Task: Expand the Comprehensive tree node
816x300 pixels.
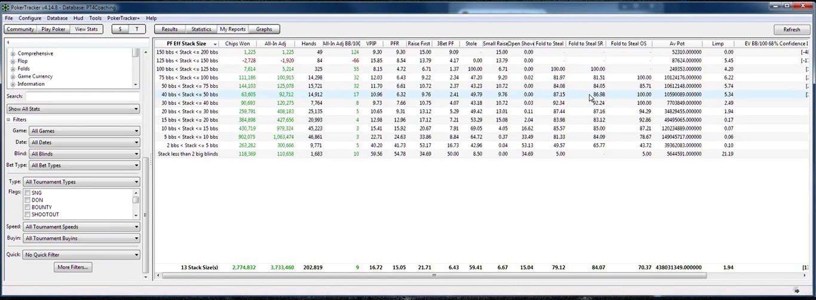Action: (x=13, y=54)
